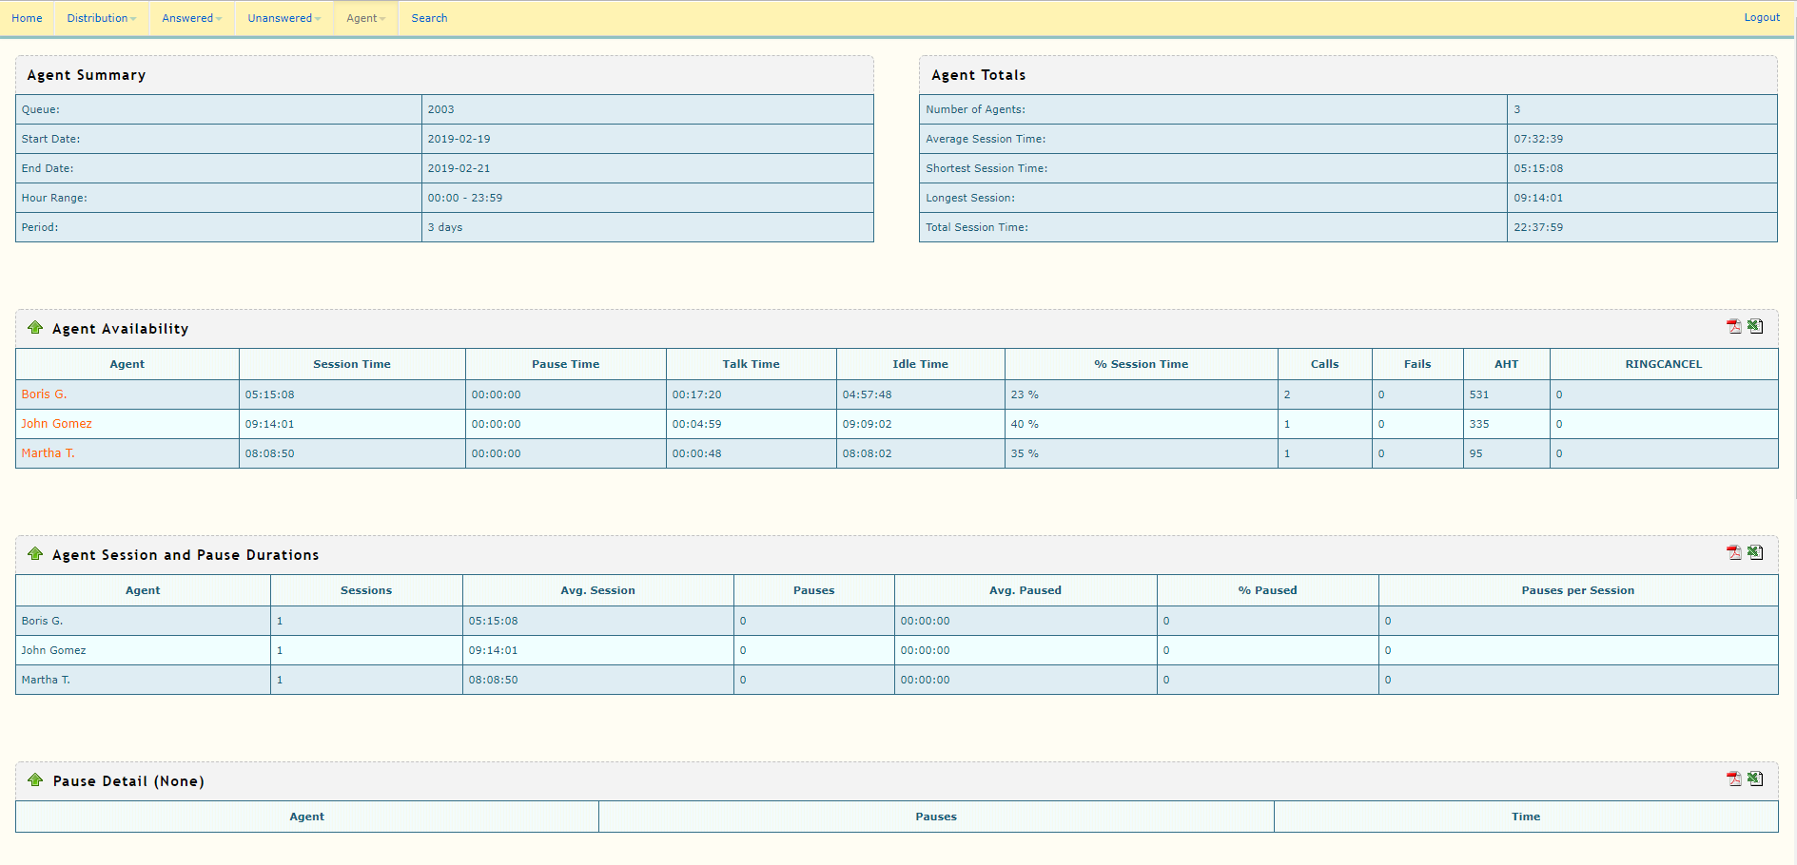Expand the Unanswered menu
1797x865 pixels.
click(283, 18)
